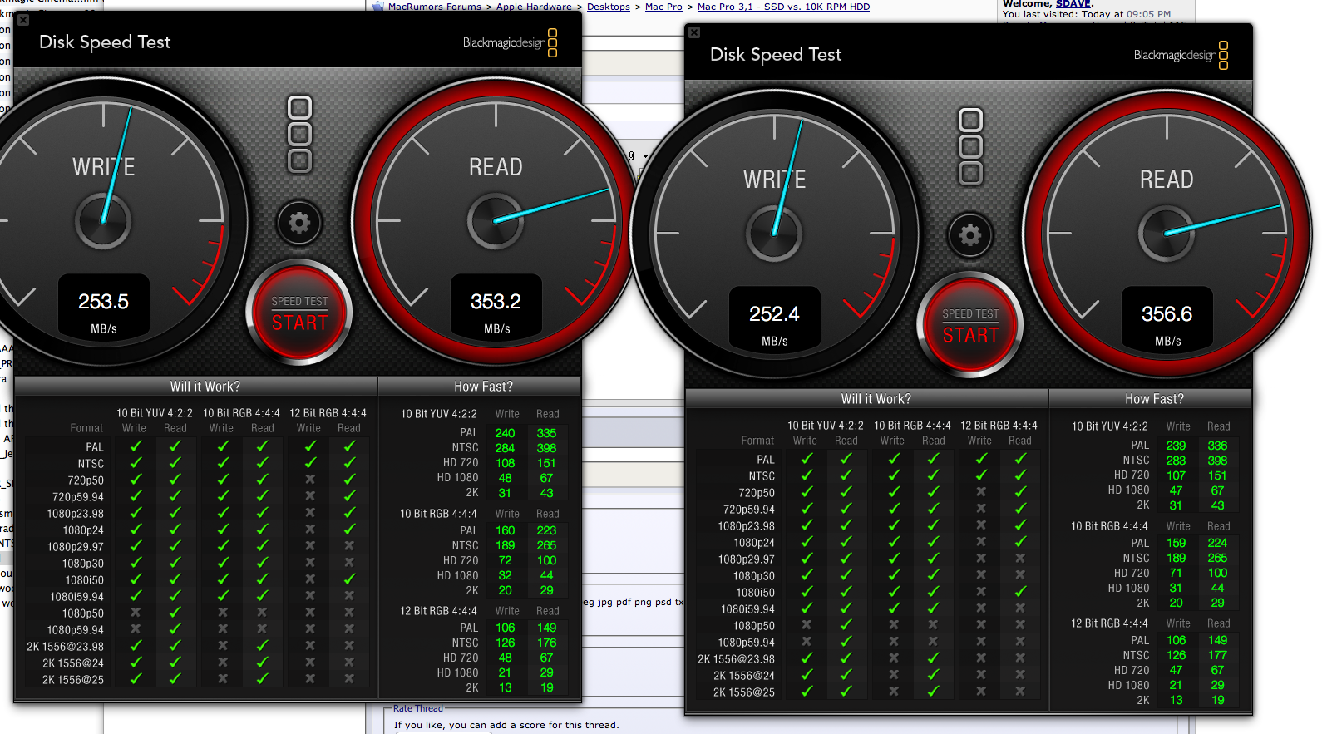
Task: Click the '12 Bit RGB 4:4:4' column header, left window
Action: 328,413
